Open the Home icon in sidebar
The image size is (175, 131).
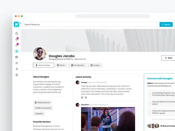pos(17,33)
